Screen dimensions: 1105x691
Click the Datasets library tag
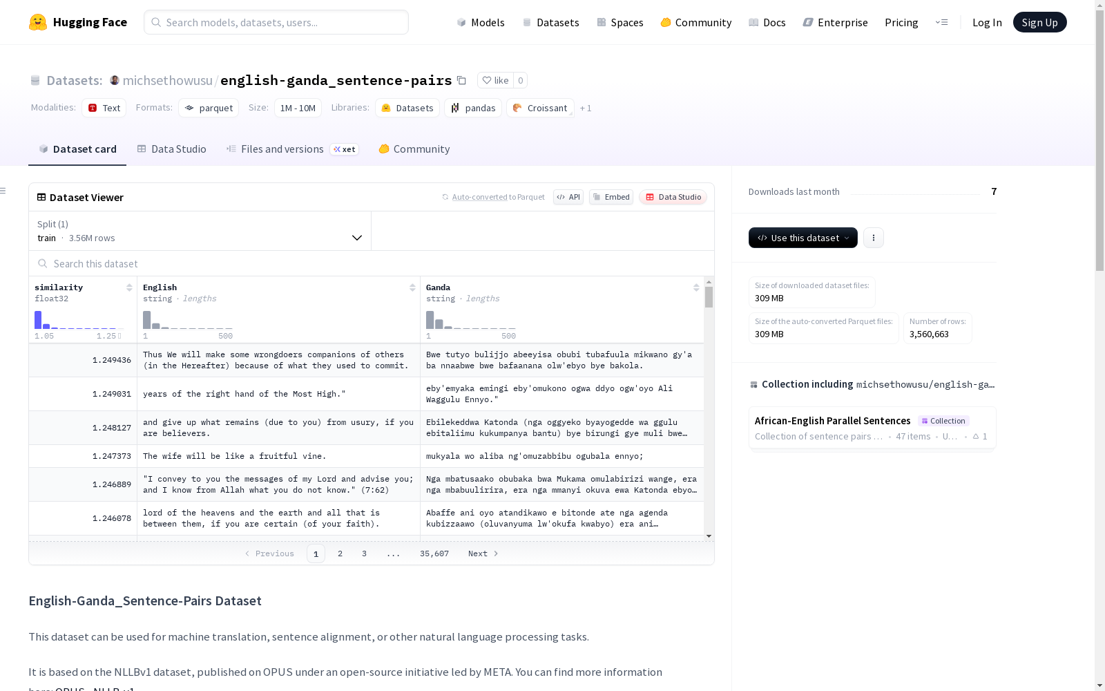[407, 108]
